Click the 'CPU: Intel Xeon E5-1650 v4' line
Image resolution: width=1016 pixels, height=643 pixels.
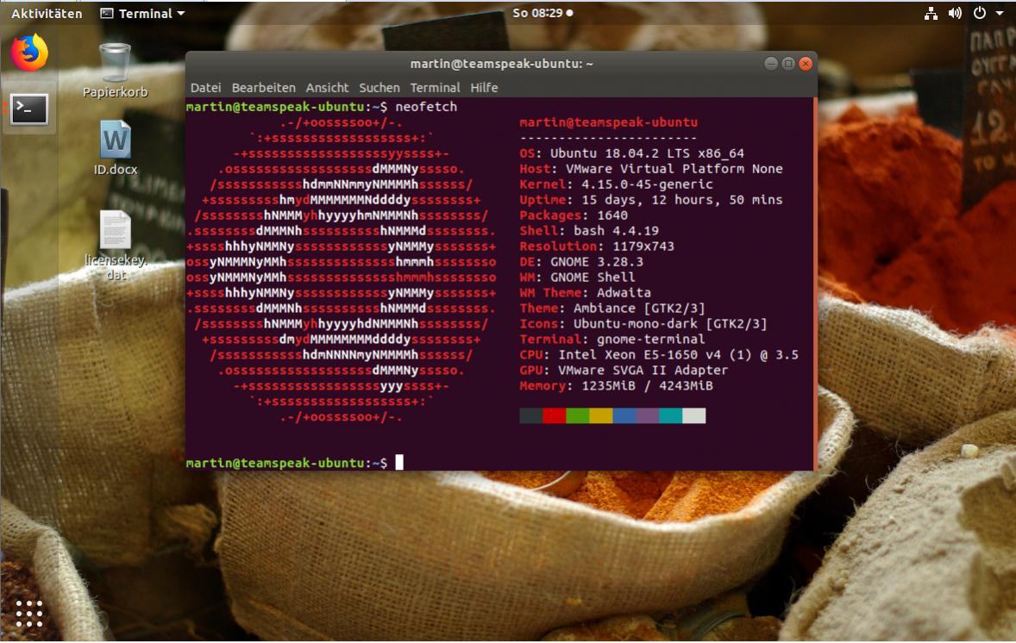659,355
